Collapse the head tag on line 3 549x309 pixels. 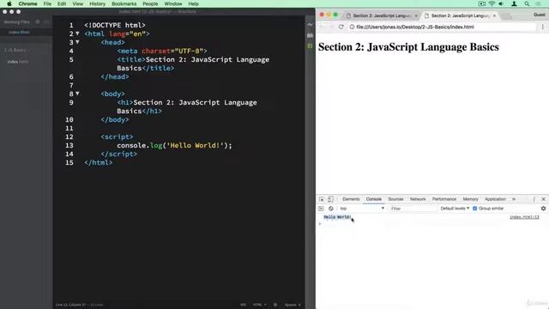77,42
